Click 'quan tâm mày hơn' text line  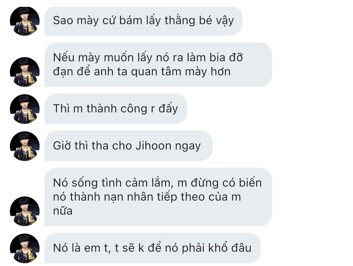(x=181, y=72)
